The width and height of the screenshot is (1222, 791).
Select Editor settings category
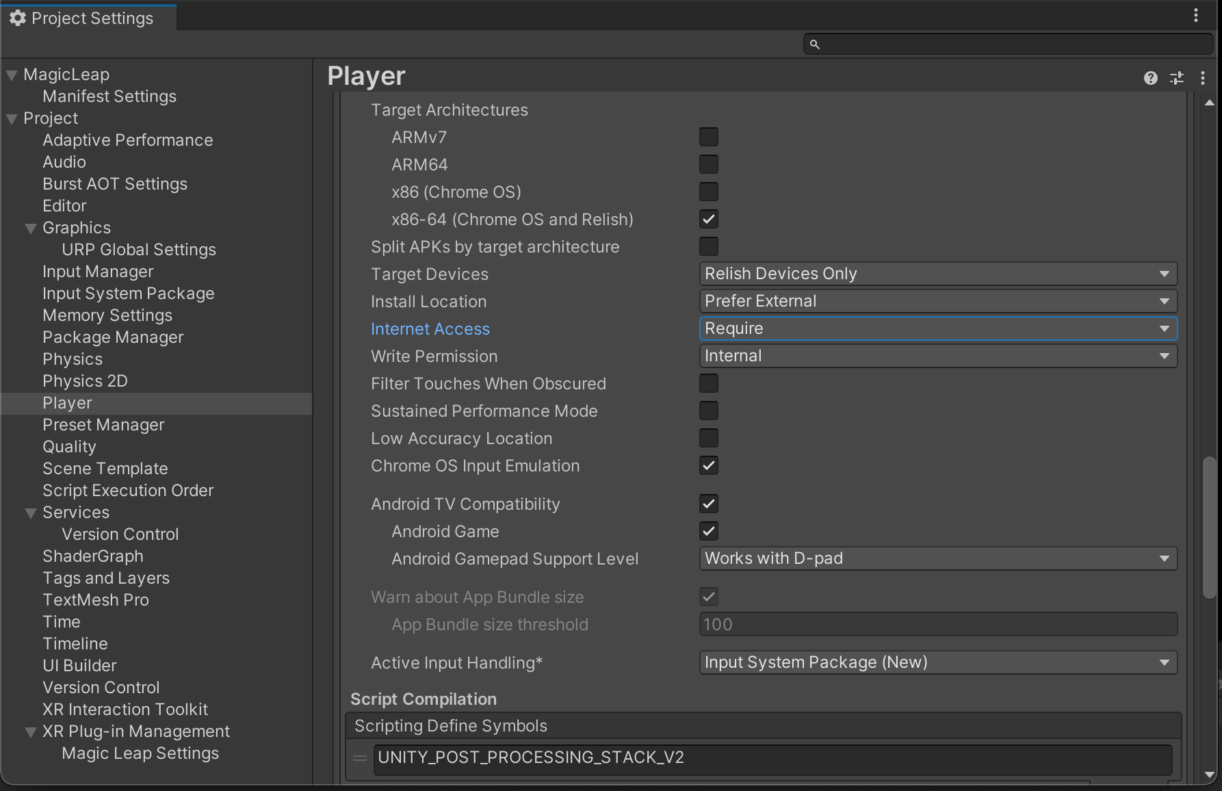[64, 206]
